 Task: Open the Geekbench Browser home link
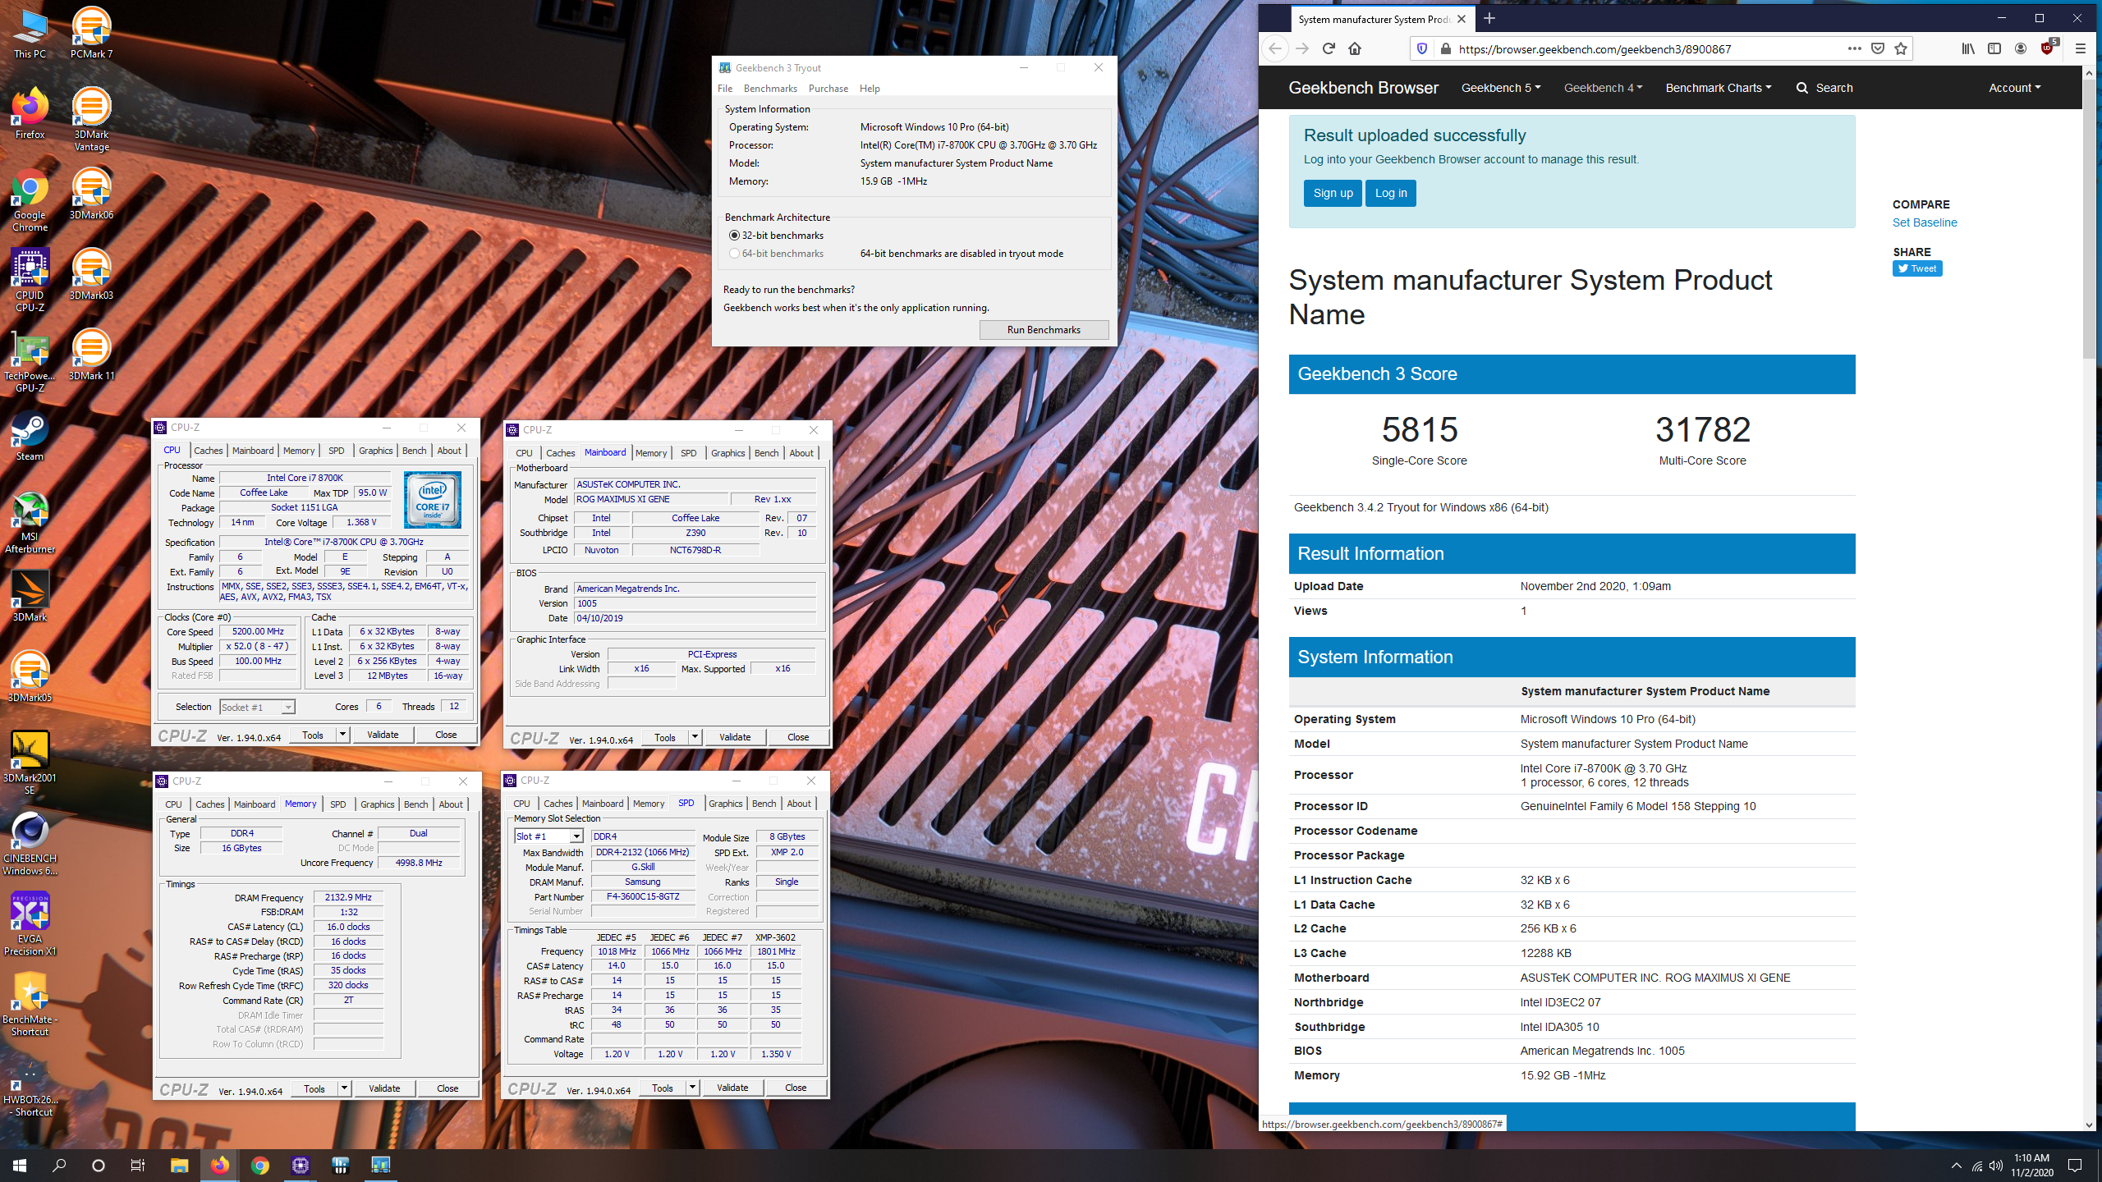click(1363, 88)
